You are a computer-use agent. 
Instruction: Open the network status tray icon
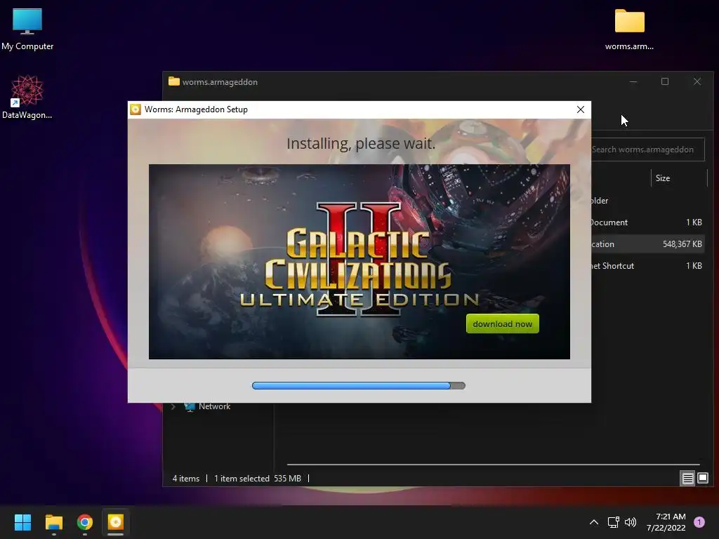[x=613, y=522]
